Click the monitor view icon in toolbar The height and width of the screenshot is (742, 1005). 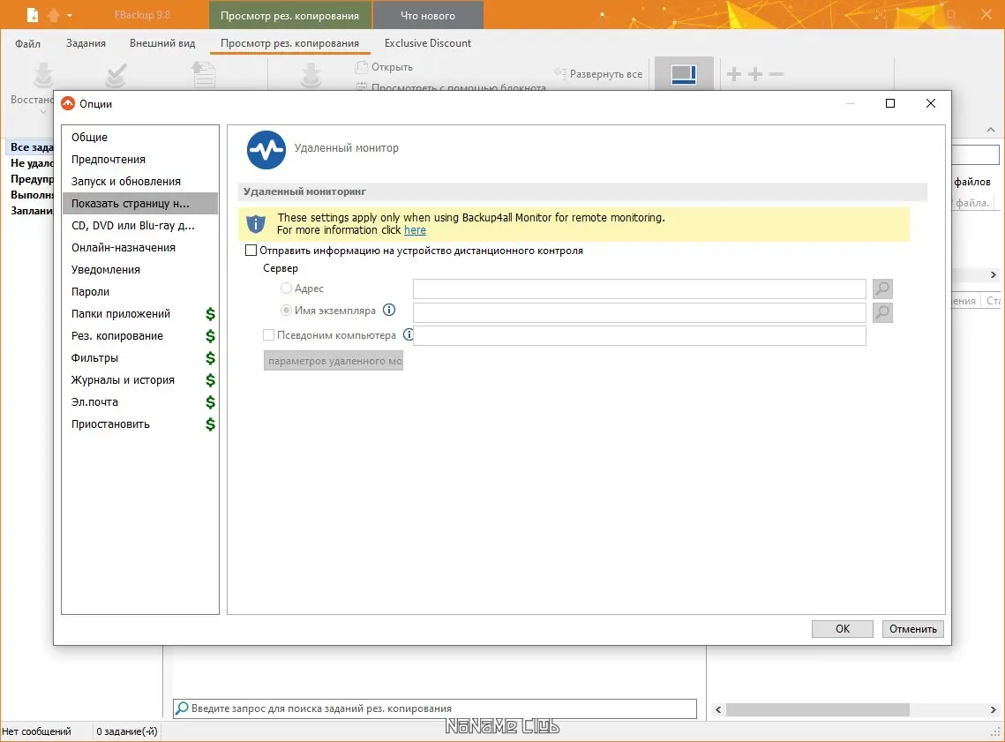coord(684,74)
